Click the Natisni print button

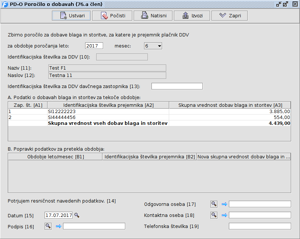(153, 16)
